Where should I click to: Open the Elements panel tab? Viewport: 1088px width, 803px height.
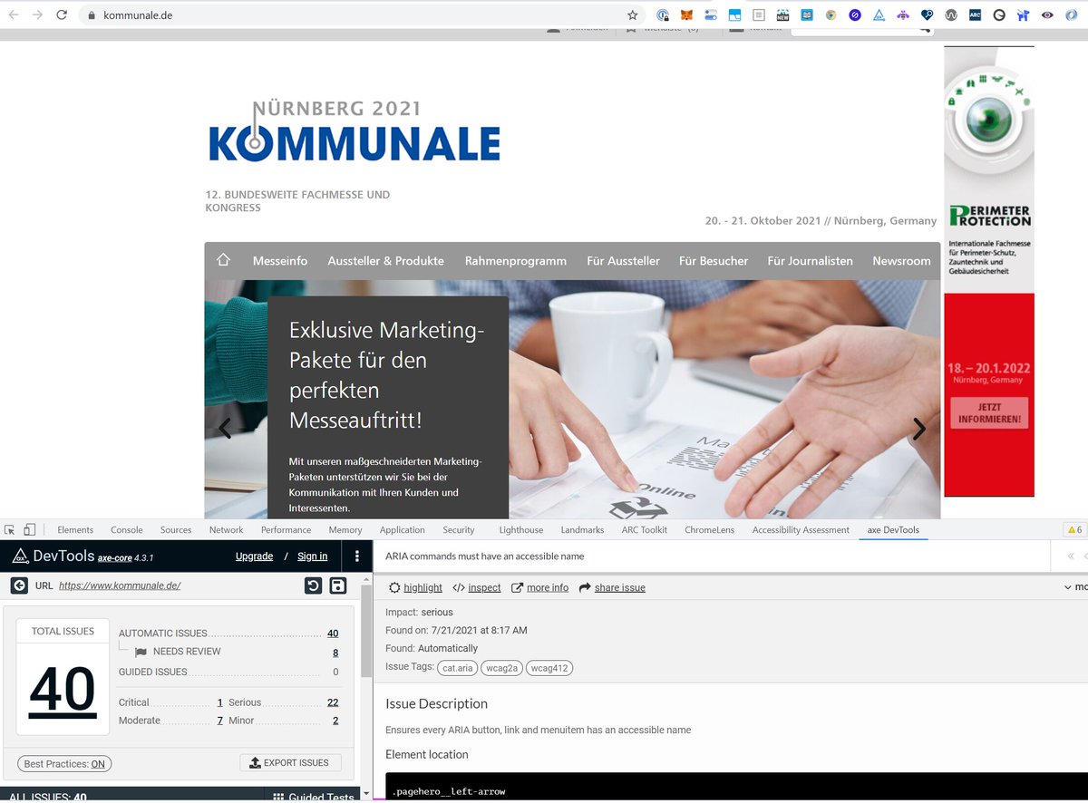point(75,529)
